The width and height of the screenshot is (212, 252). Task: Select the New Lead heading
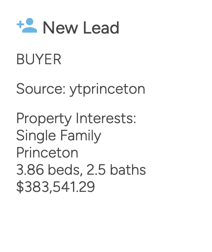[81, 28]
